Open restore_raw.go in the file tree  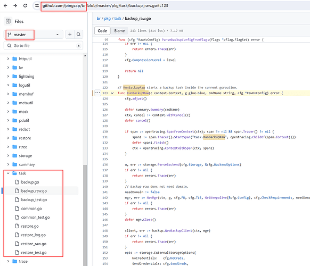tap(34, 244)
